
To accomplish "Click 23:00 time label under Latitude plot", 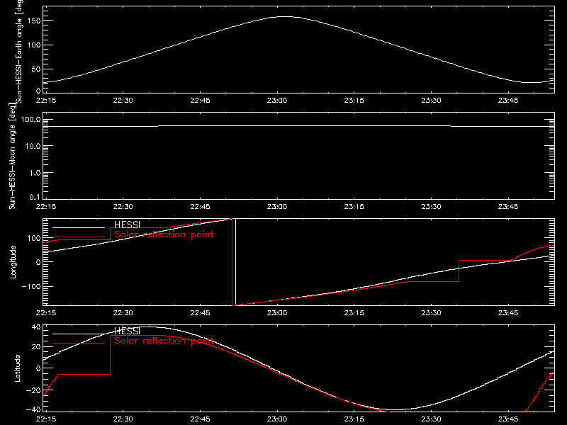I will click(x=277, y=419).
